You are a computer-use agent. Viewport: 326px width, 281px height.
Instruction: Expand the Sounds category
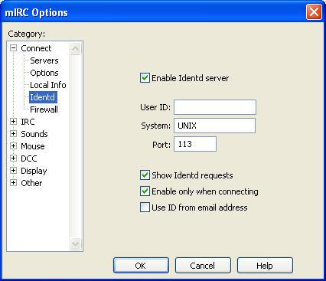[13, 134]
